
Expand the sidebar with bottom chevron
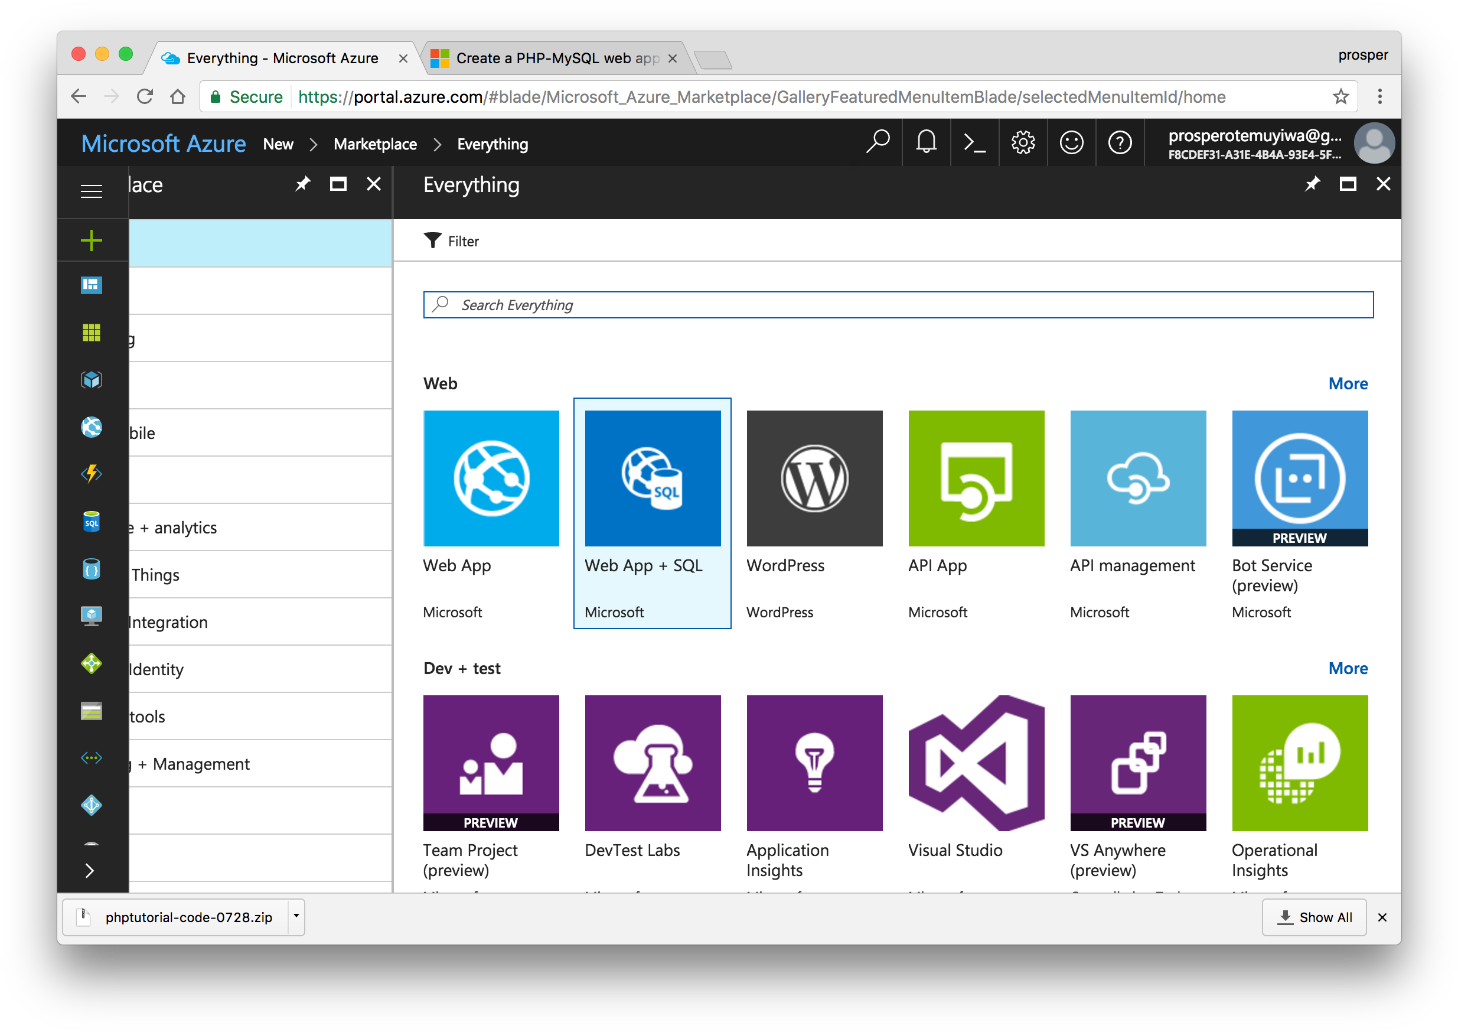(90, 870)
